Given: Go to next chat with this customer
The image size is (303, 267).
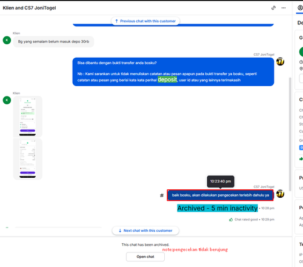Looking at the screenshot, I should click(145, 231).
